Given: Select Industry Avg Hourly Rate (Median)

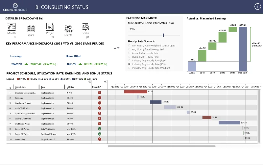Looking at the screenshot, I should pos(129,68).
